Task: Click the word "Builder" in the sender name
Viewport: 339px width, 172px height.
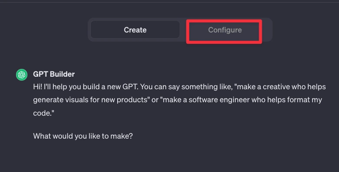Action: coord(62,74)
